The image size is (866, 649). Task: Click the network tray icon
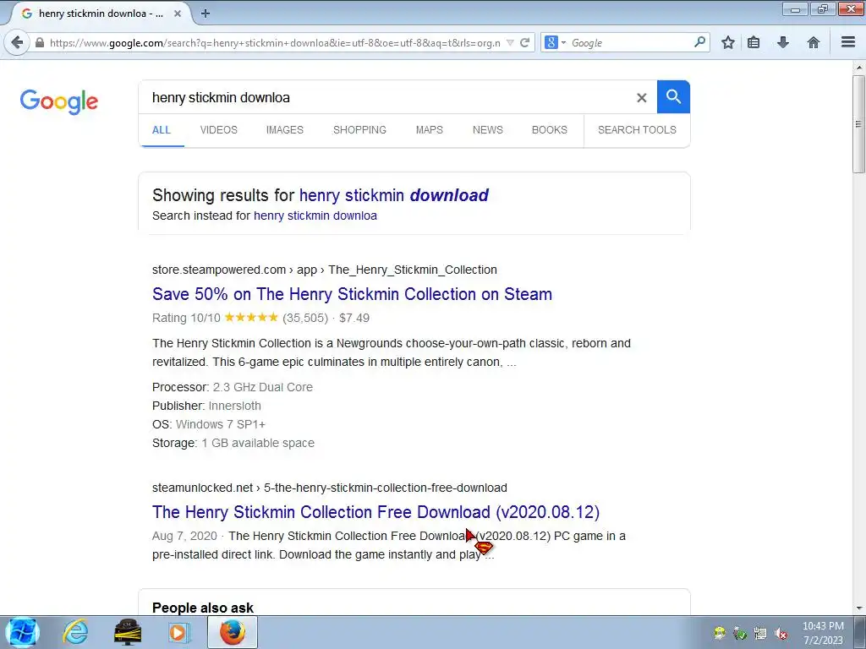tap(760, 633)
